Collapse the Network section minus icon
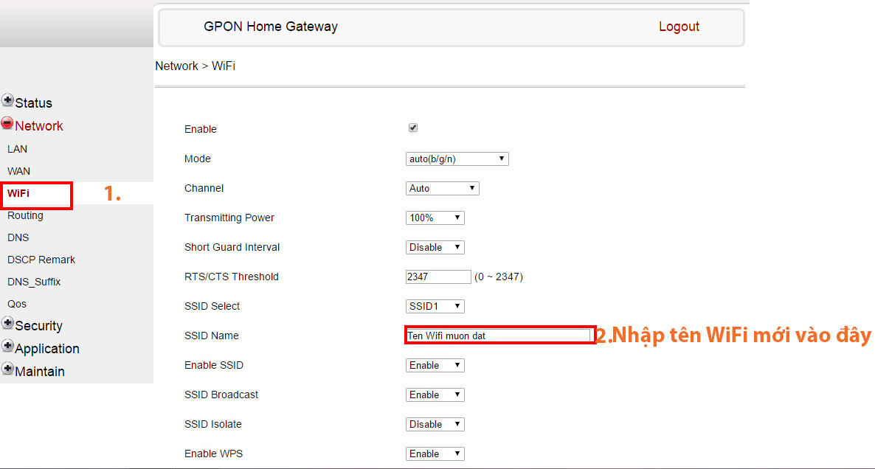 tap(7, 123)
